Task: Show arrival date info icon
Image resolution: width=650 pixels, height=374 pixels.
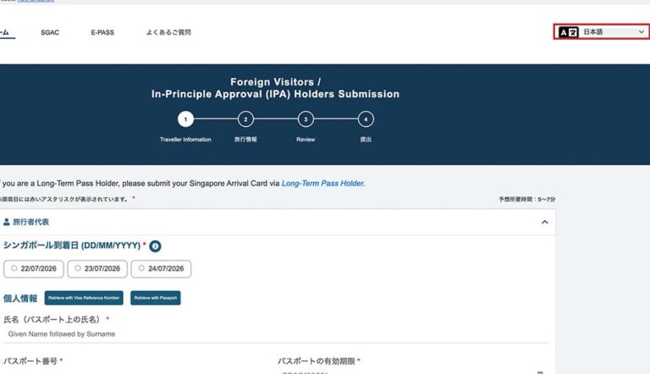Action: click(x=155, y=246)
